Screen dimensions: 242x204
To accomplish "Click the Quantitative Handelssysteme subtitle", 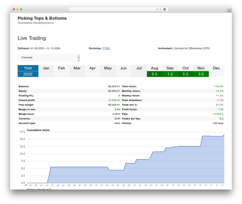I will (36, 23).
